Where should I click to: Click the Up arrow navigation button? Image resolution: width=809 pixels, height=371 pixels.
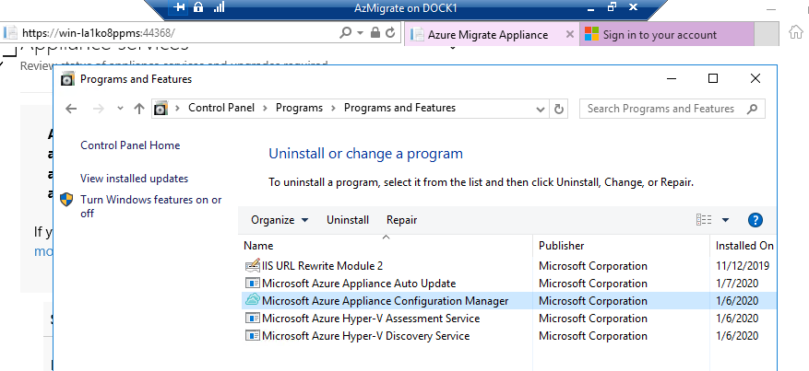pos(138,109)
